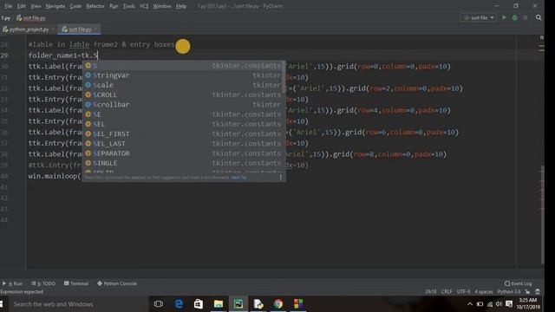Viewport: 555px width, 312px height.
Task: Click cursor position indicator in status bar
Action: [431, 291]
